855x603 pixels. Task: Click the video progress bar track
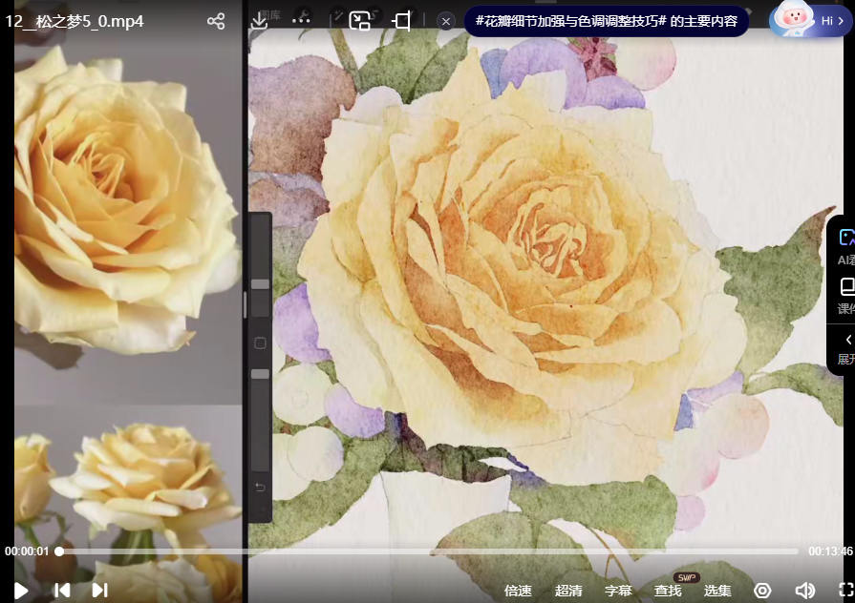tap(430, 551)
